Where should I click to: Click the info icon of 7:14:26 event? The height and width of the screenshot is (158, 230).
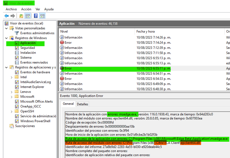tap(62, 37)
